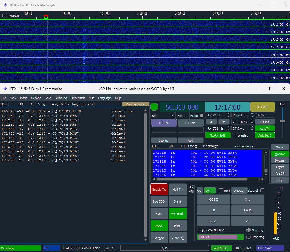The height and width of the screenshot is (252, 290).
Task: Open the Save menu
Action: click(48, 98)
